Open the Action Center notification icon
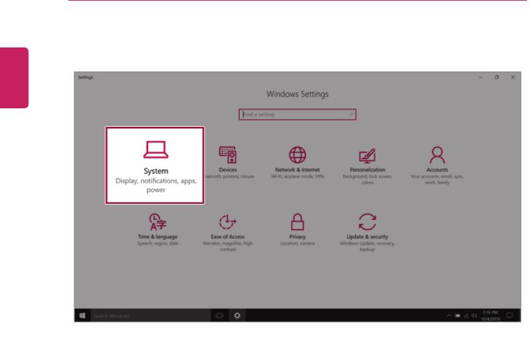Image resolution: width=529 pixels, height=337 pixels. [x=510, y=316]
